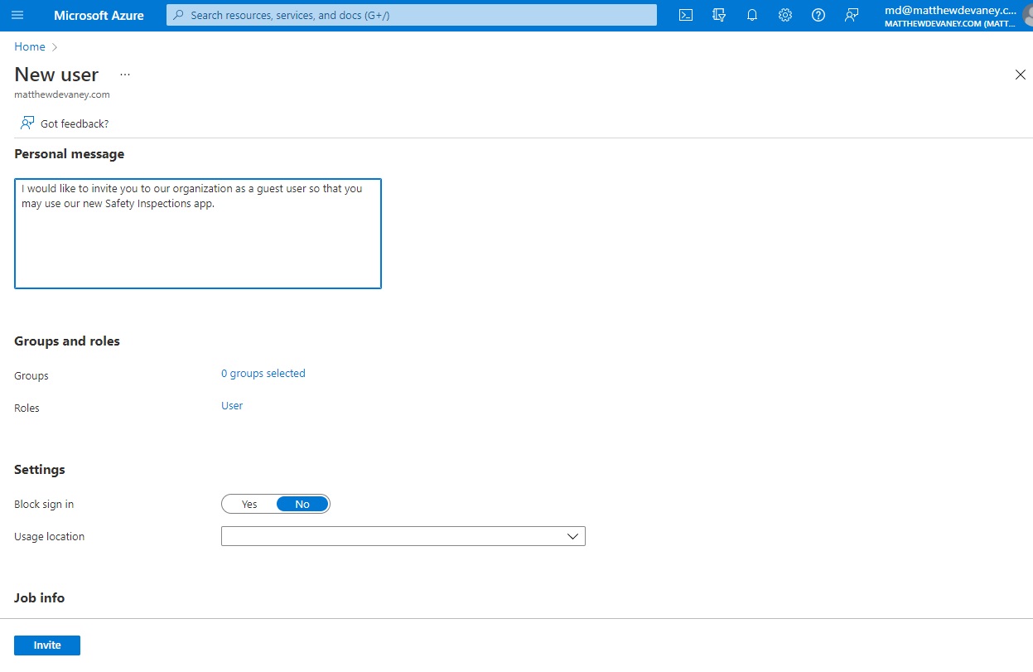Expand the New user overflow menu
Viewport: 1033px width, 672px height.
[x=124, y=75]
